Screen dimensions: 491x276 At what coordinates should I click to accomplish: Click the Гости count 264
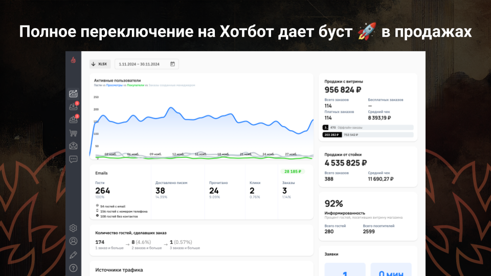tap(102, 191)
